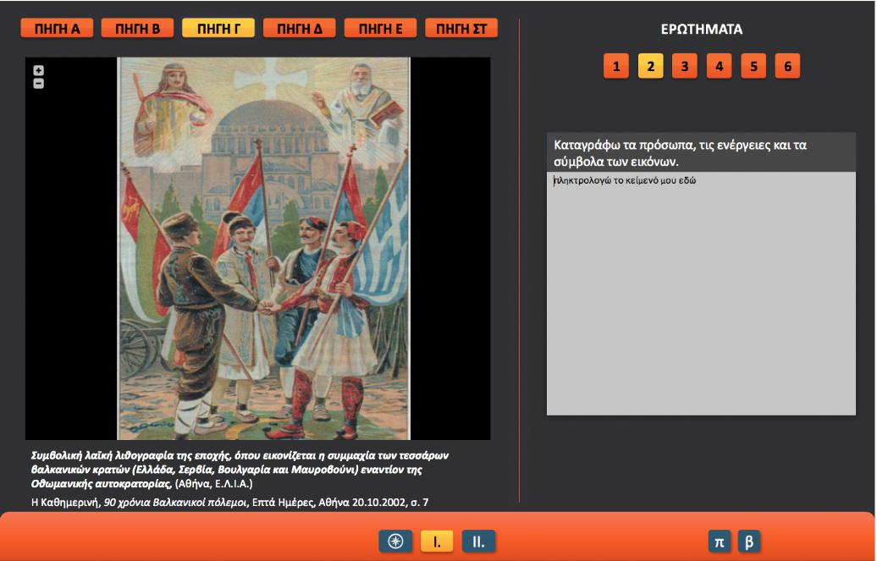
Task: Open source tab ΠΗΓΗ ΣΤ
Action: click(461, 29)
